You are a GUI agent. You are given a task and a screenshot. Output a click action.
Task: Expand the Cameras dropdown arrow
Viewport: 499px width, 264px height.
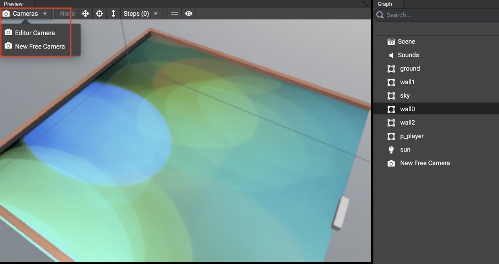[x=44, y=13]
